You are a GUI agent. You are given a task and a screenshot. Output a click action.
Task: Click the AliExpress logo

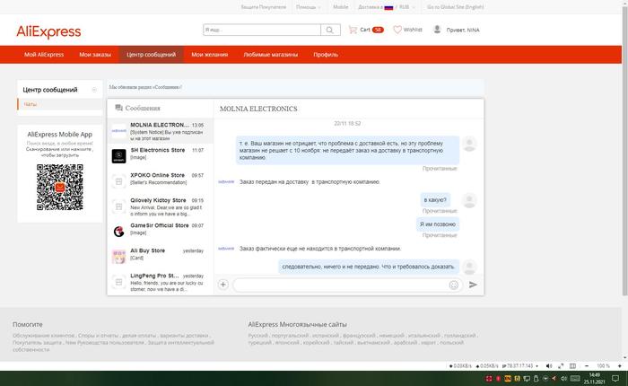[x=48, y=31]
